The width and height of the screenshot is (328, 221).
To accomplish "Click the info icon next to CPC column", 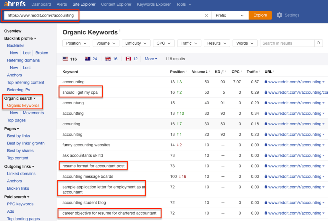I will point(241,71).
